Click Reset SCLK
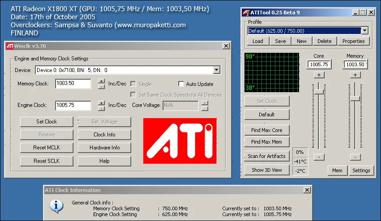The image size is (381, 221). click(47, 161)
